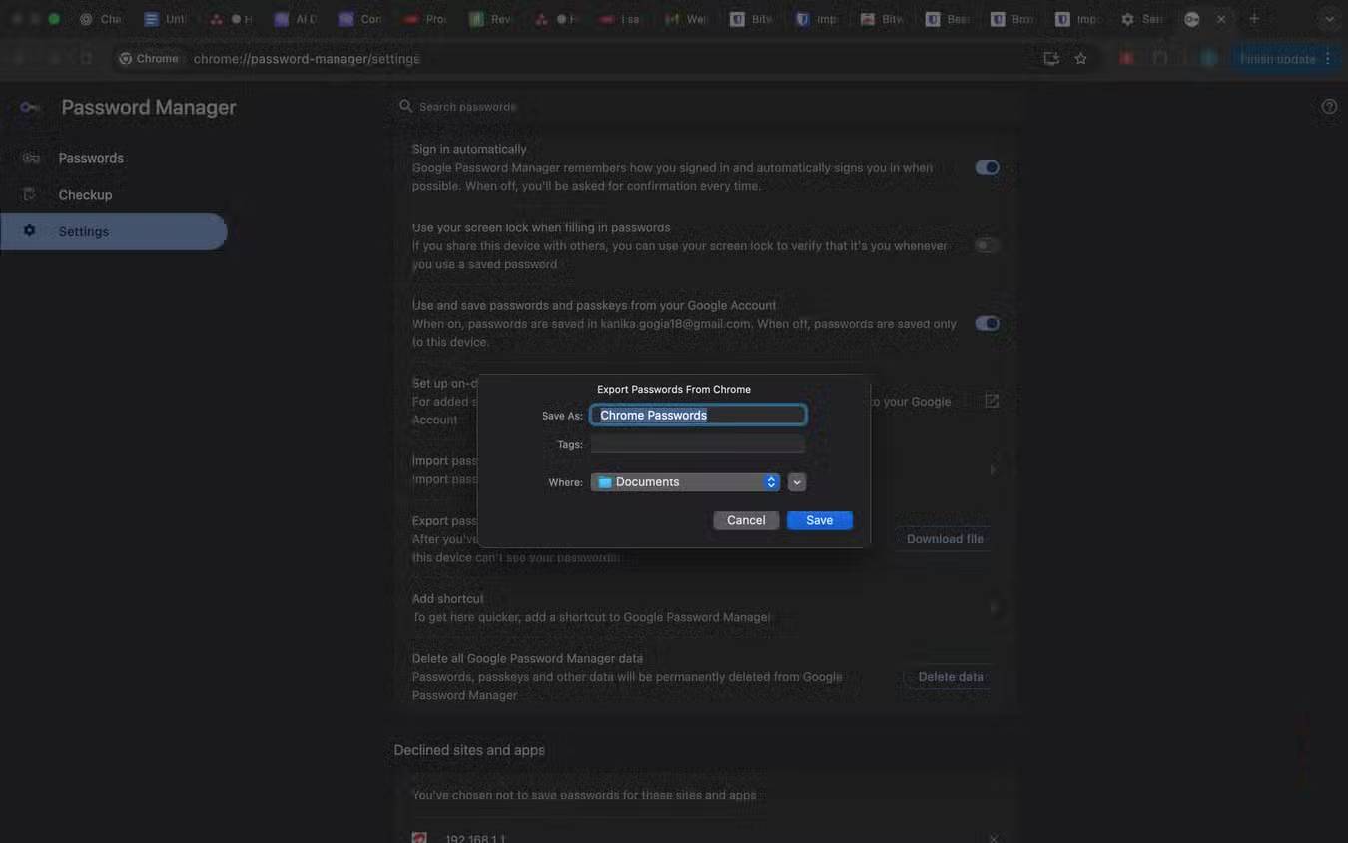Click the 'Add shortcut' label
1348x843 pixels.
[x=448, y=598]
